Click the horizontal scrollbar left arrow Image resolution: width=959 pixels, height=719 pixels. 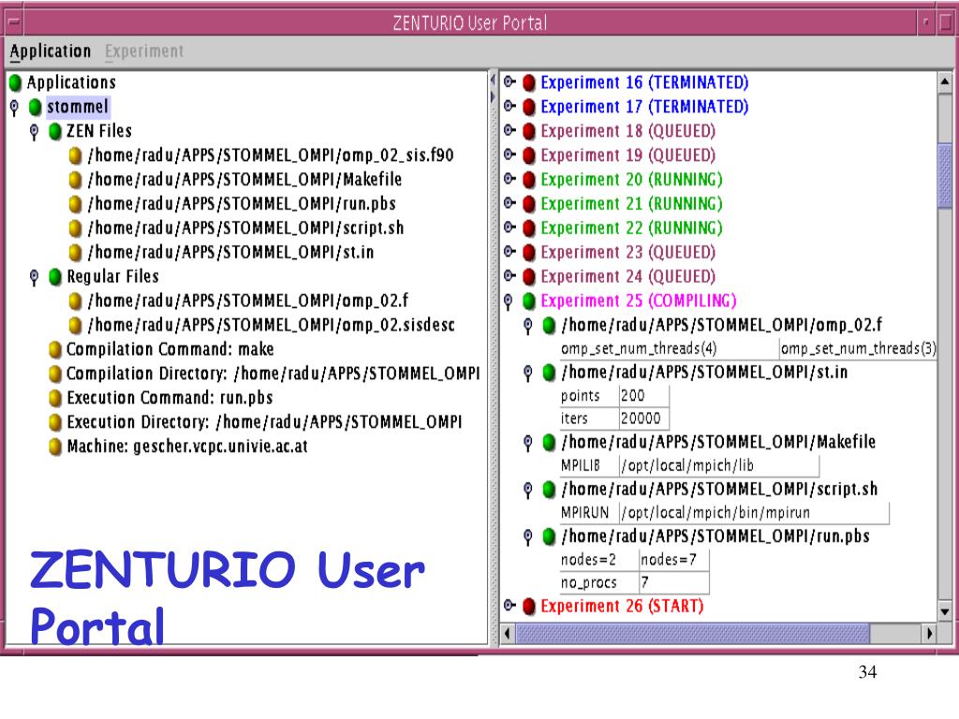[x=507, y=633]
